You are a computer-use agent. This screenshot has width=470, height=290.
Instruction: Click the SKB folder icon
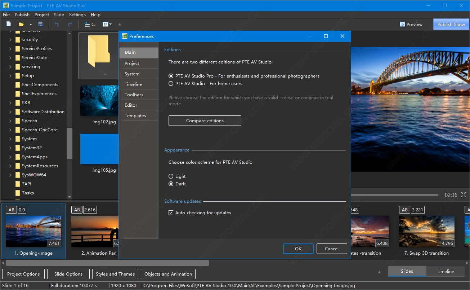click(18, 103)
